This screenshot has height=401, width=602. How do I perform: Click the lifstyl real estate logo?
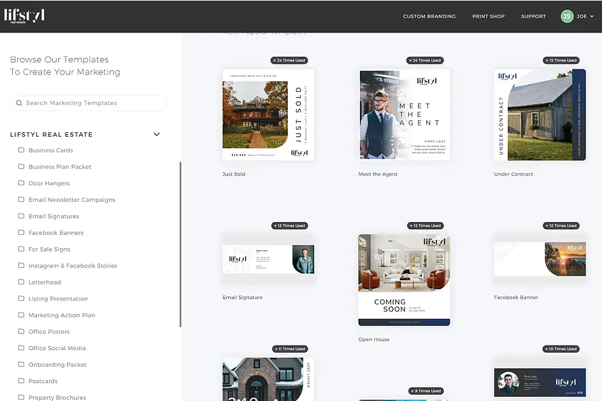pyautogui.click(x=24, y=16)
